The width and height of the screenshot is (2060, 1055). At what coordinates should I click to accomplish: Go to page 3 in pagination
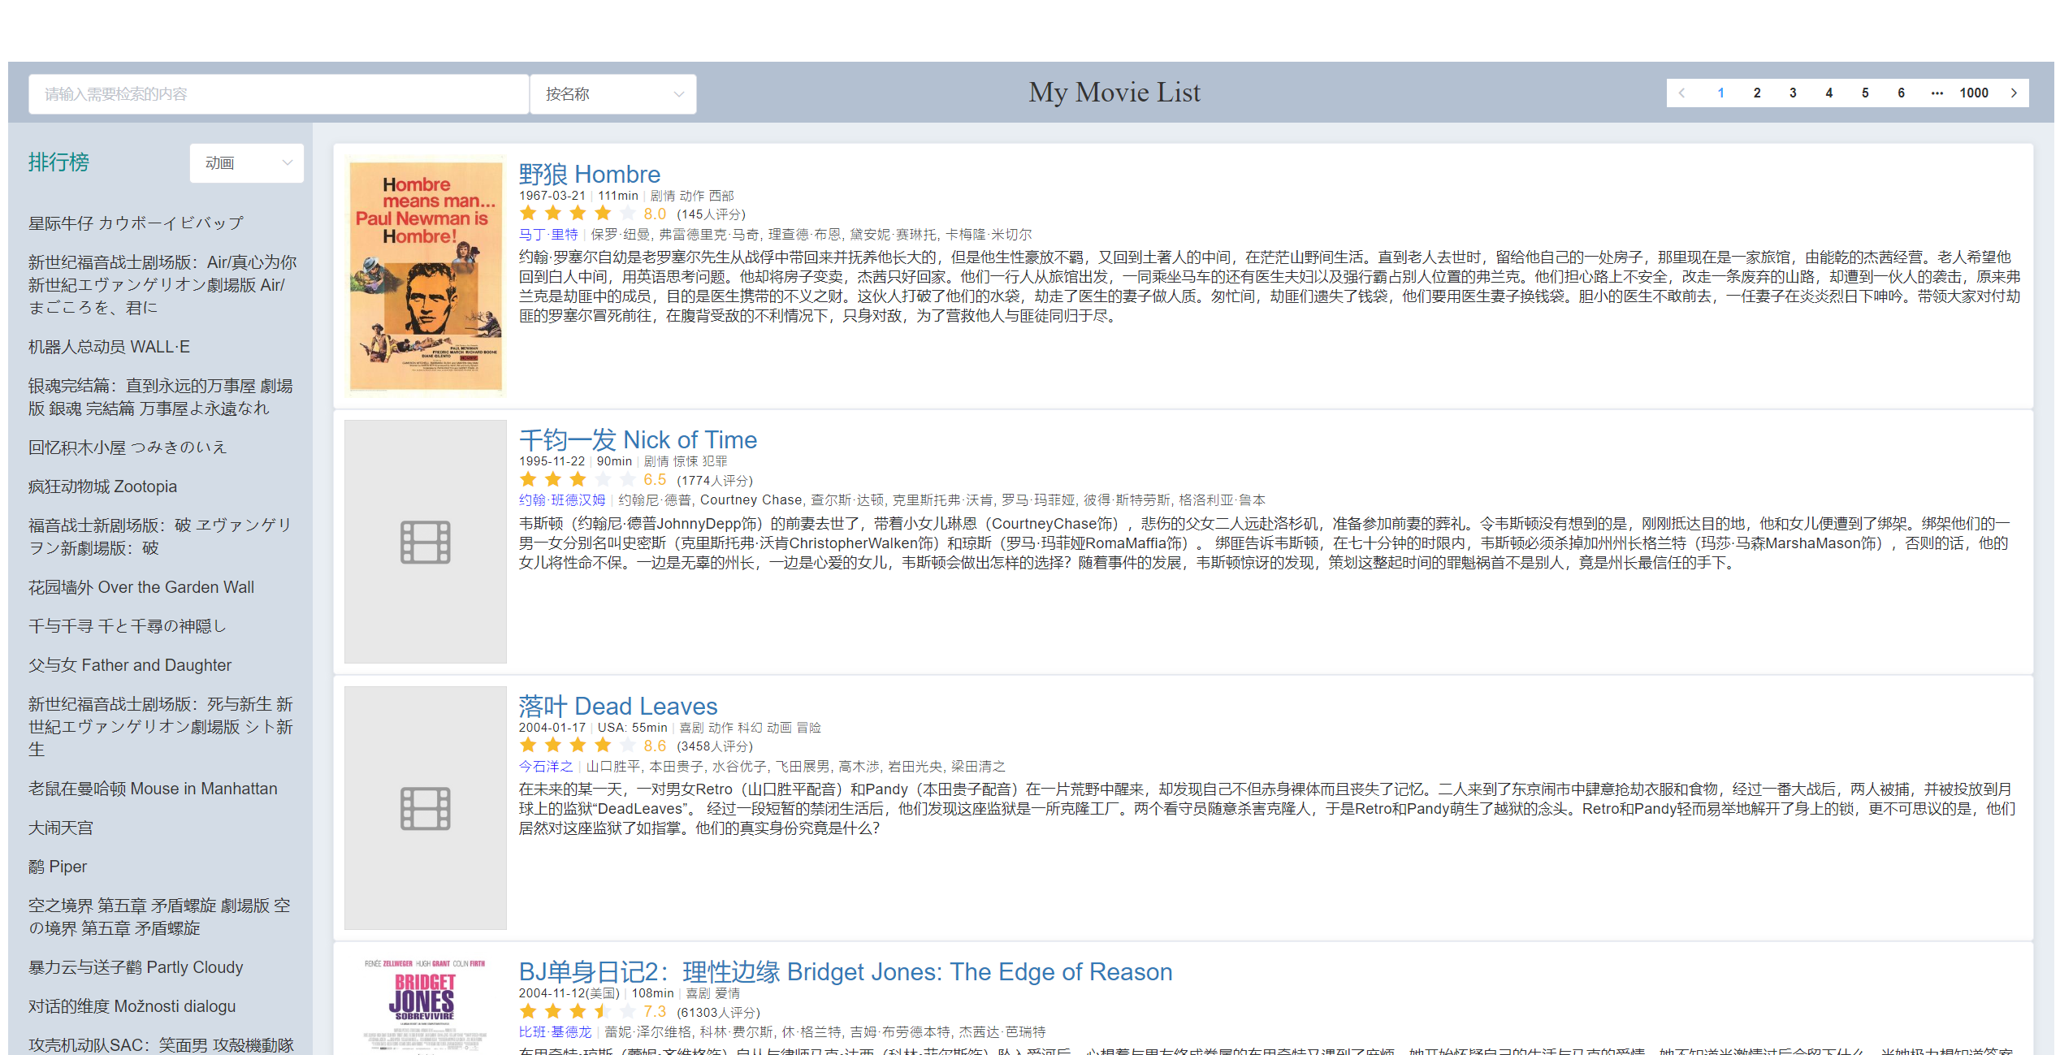(x=1793, y=93)
